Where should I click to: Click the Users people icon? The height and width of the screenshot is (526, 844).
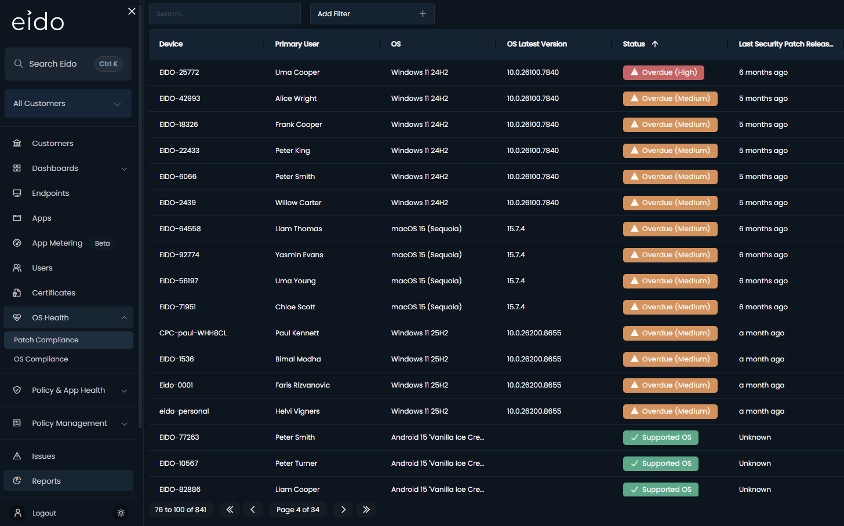pyautogui.click(x=17, y=268)
